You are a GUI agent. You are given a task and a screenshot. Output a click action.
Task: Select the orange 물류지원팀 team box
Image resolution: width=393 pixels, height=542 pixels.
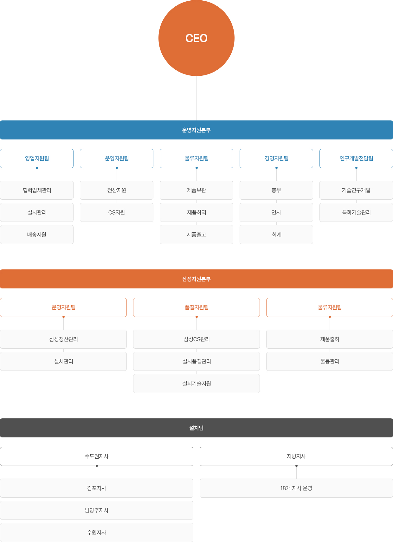point(330,307)
